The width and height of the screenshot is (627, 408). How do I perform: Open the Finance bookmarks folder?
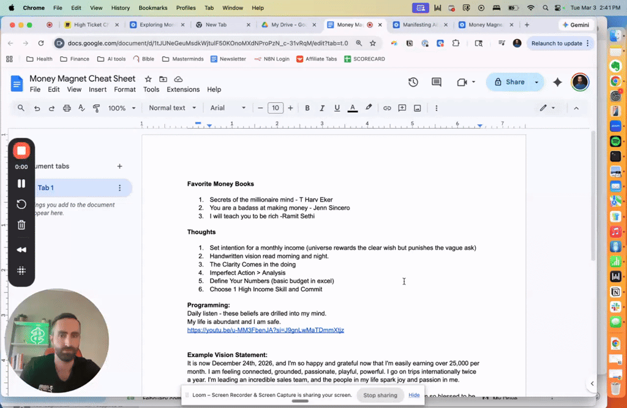tap(75, 59)
